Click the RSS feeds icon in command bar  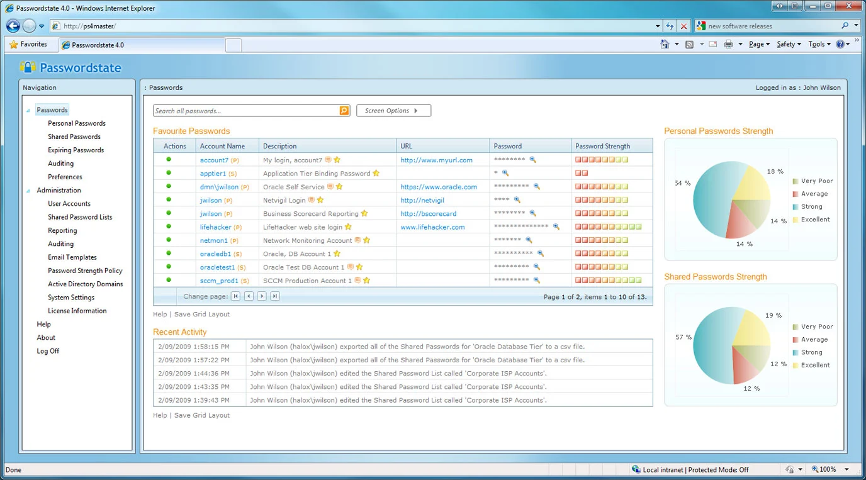click(x=690, y=44)
